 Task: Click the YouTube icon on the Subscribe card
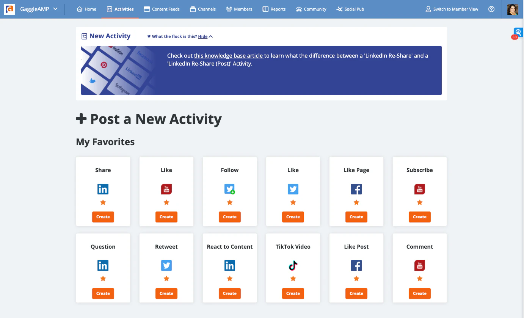tap(419, 189)
